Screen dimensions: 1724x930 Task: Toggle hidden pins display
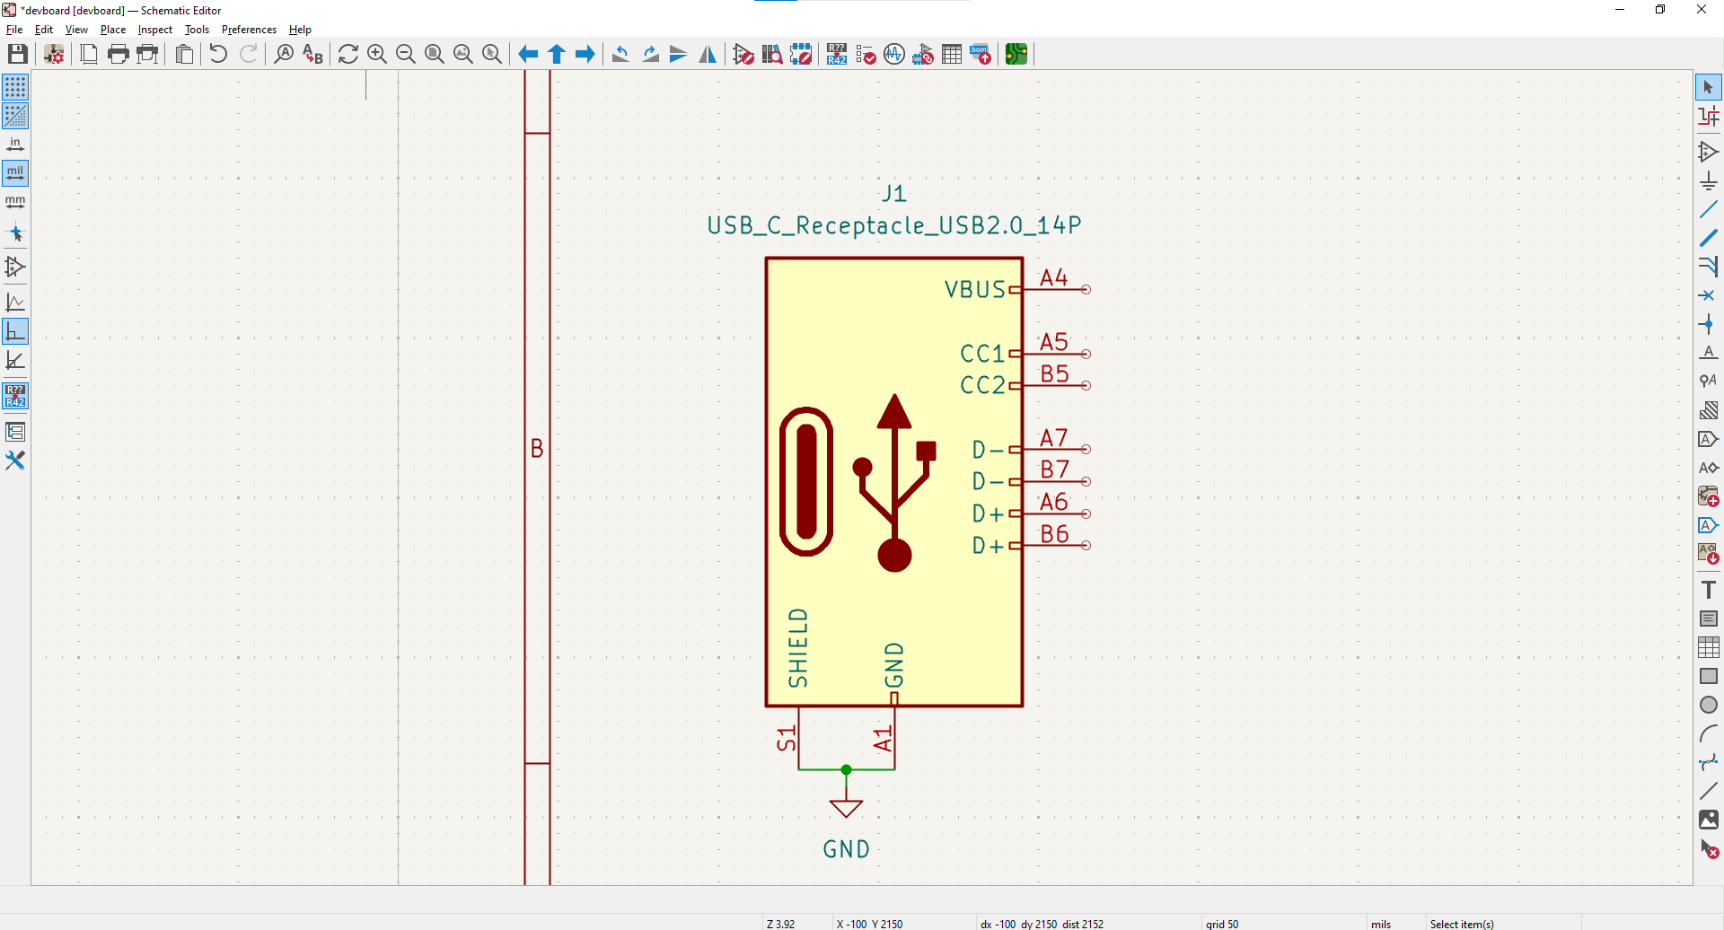coord(15,267)
